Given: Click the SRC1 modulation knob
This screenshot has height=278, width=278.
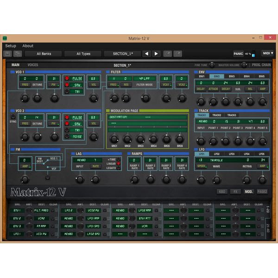Looking at the screenshot, I should [x=114, y=139].
